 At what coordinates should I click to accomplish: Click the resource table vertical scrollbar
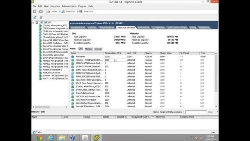[x=216, y=74]
